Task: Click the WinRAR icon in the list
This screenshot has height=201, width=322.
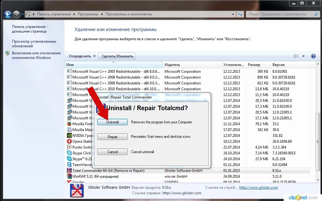Action: click(69, 176)
